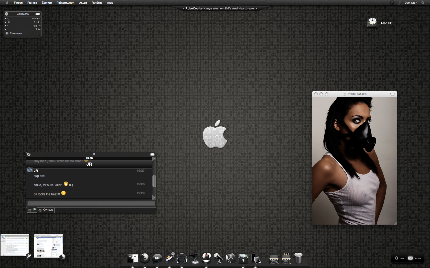Switch to the JR chat tab
The width and height of the screenshot is (430, 268).
(x=33, y=210)
